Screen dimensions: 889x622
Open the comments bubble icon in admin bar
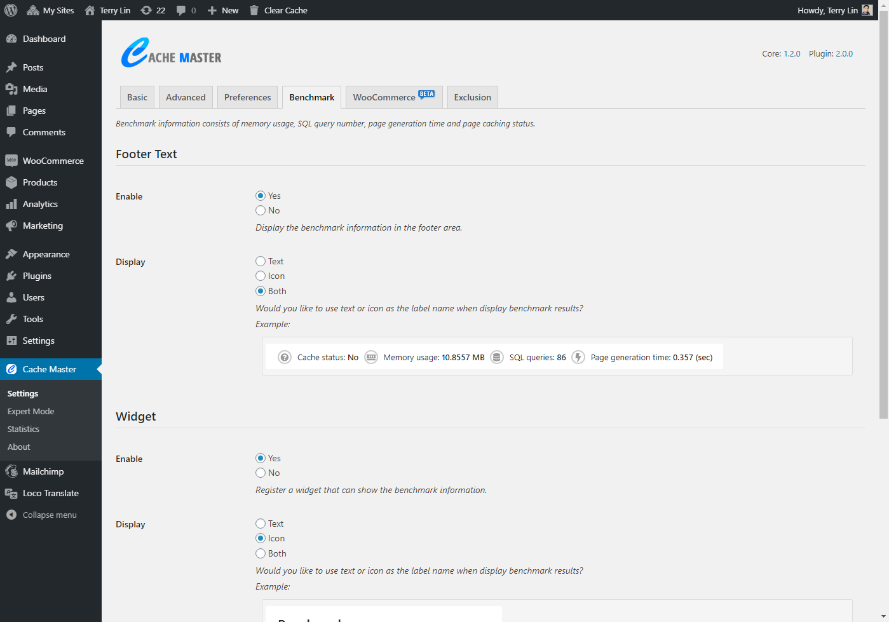pos(181,10)
